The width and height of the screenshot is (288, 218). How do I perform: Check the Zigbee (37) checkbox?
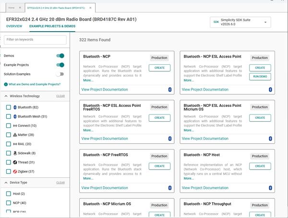tap(9, 172)
